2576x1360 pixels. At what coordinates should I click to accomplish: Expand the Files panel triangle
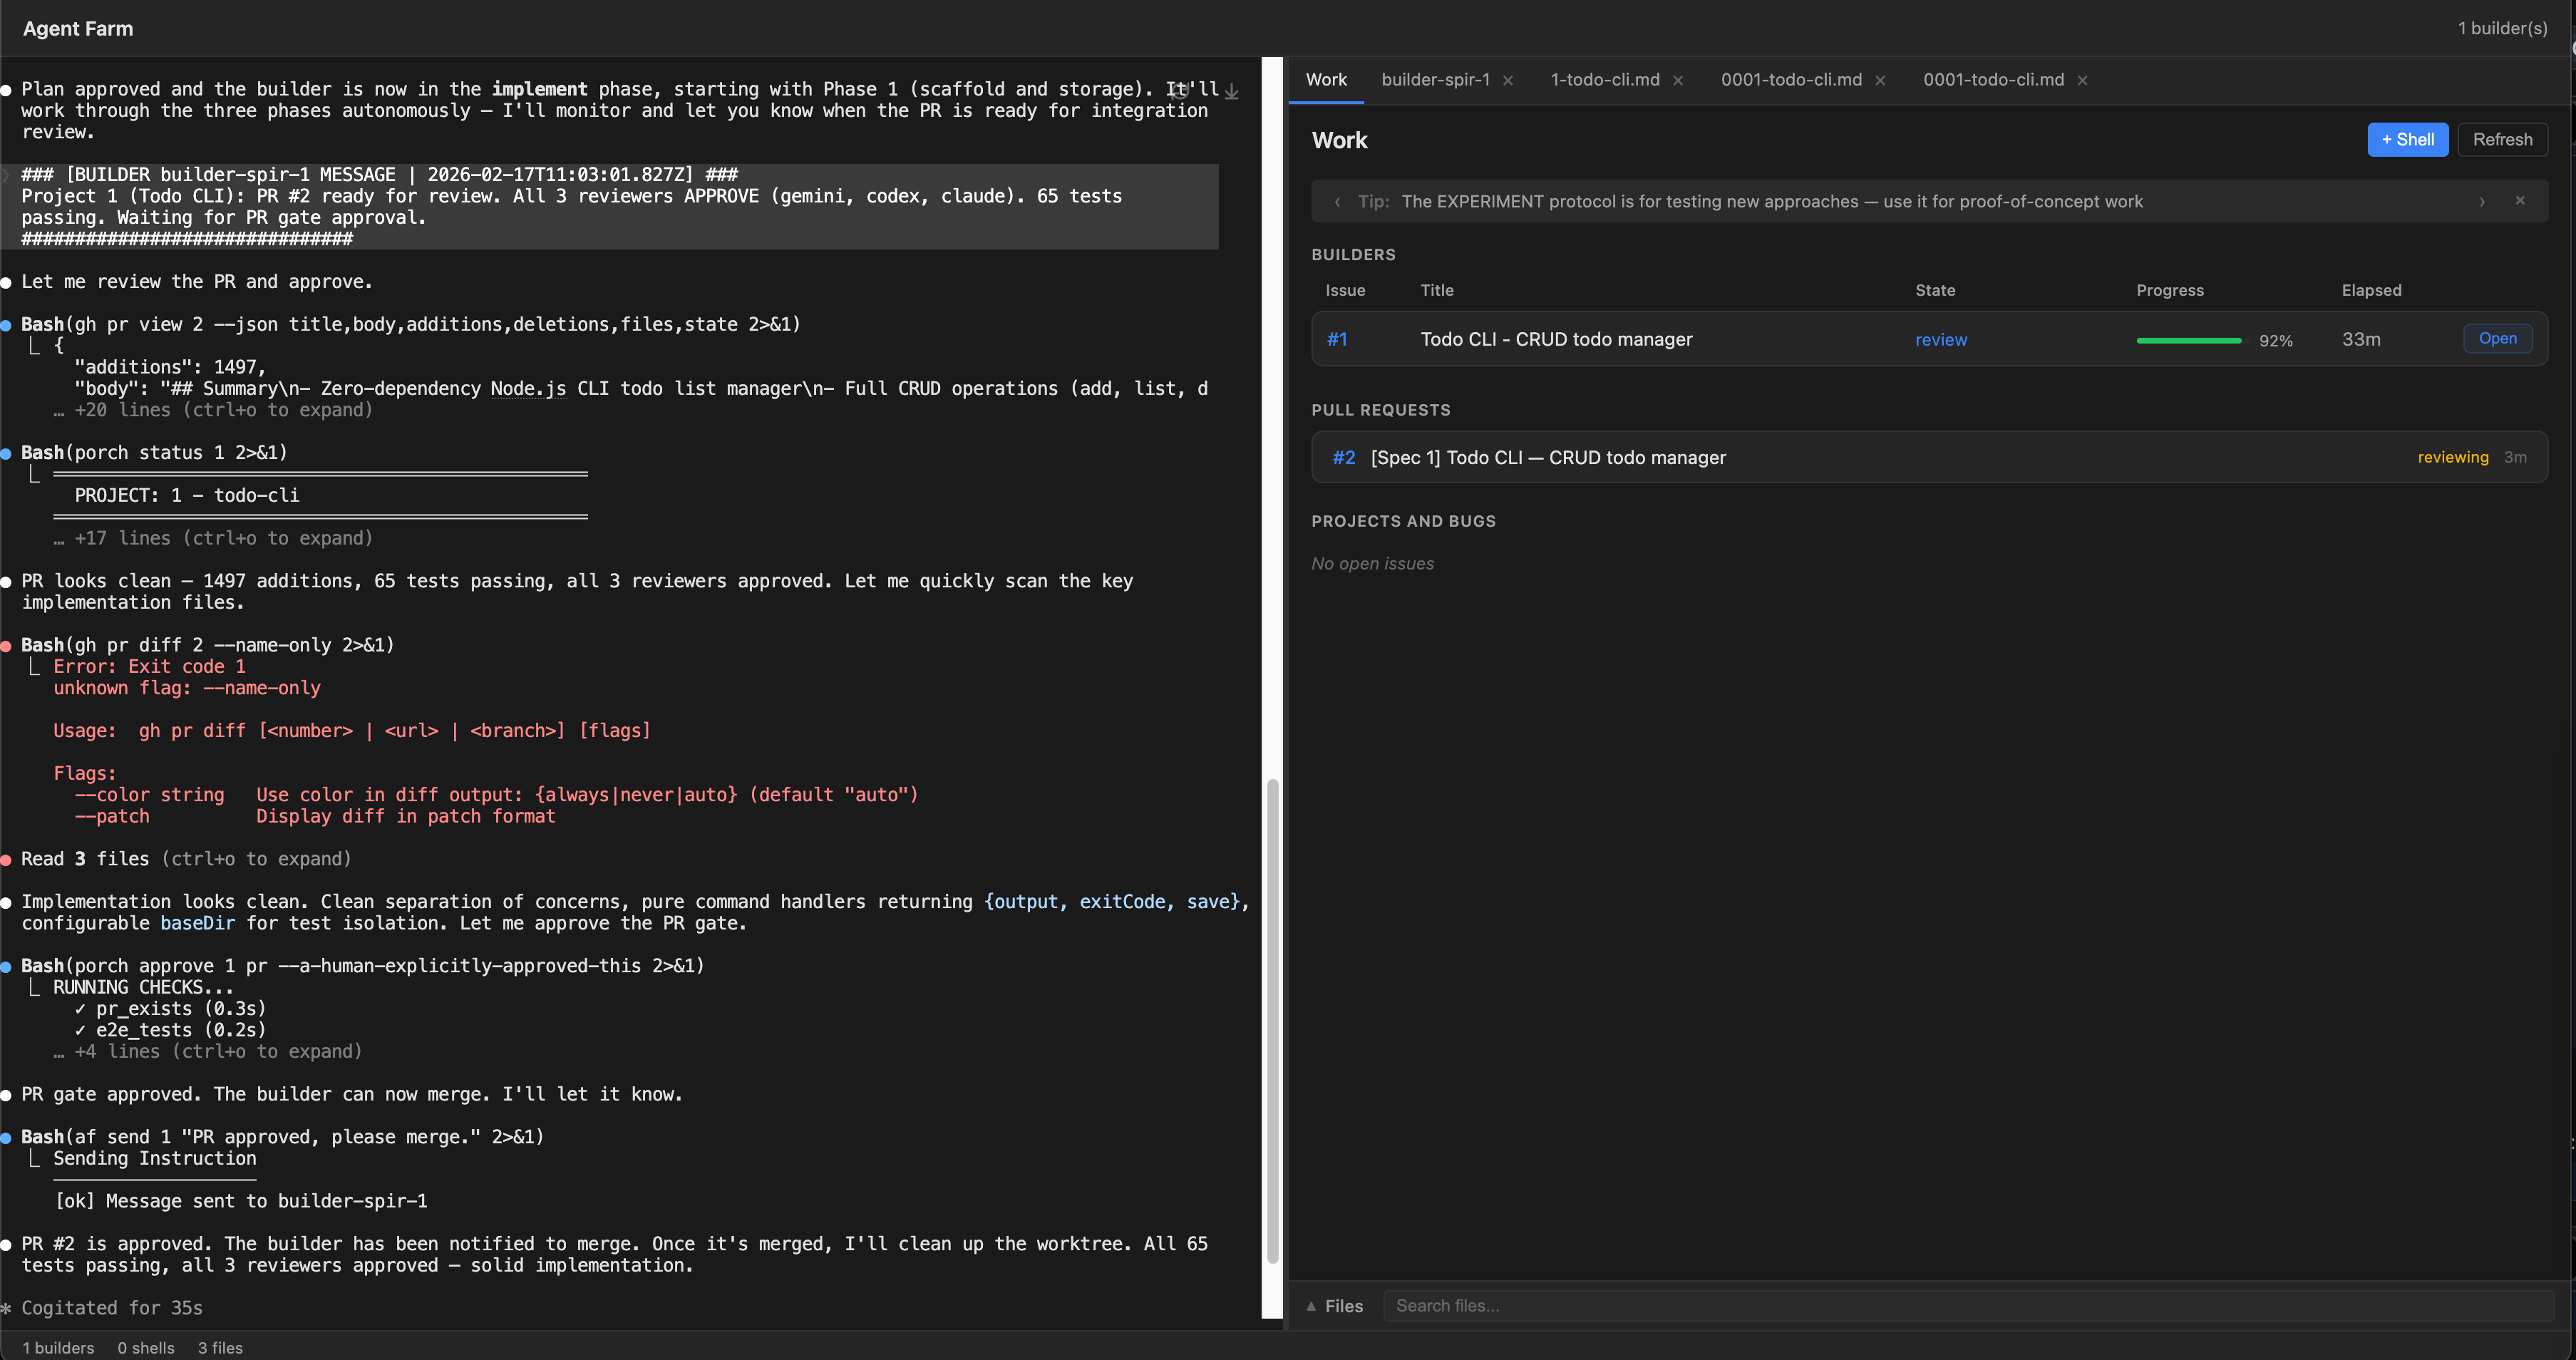[x=1311, y=1306]
